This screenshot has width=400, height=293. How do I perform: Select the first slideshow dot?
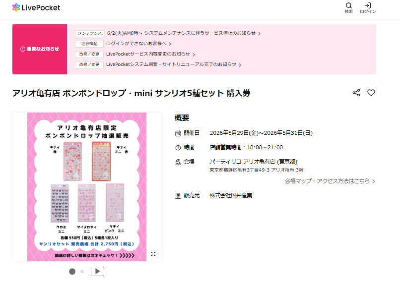click(x=72, y=272)
